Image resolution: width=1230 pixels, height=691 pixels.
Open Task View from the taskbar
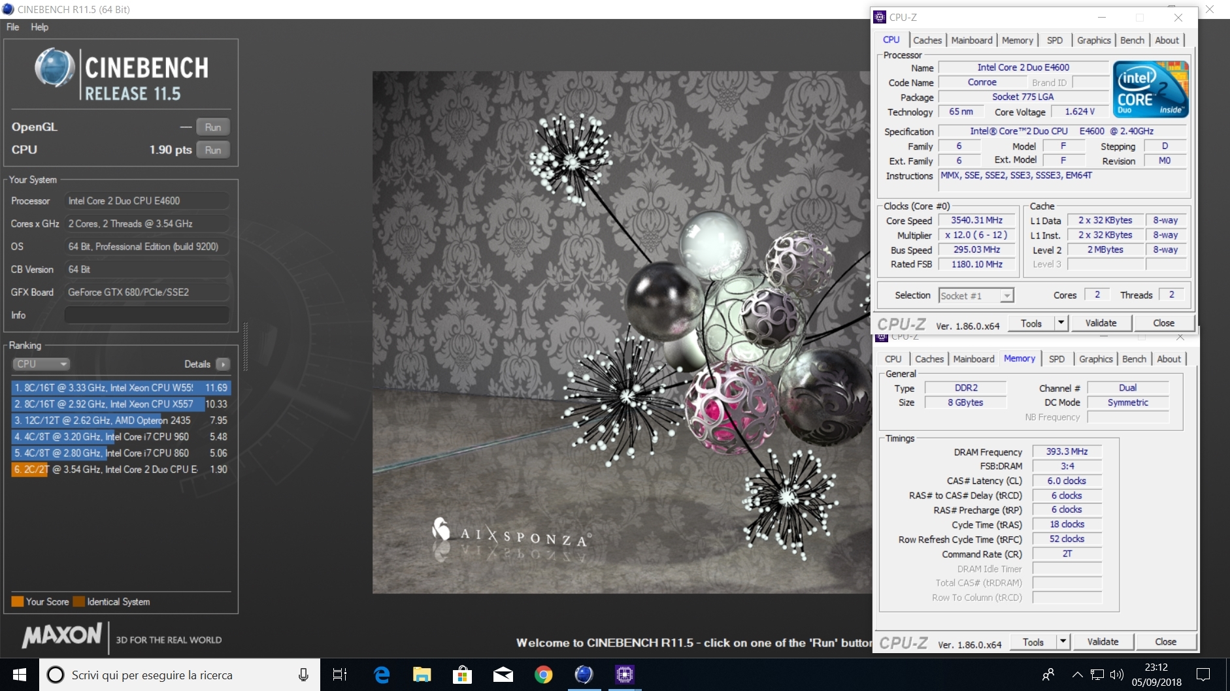[x=340, y=675]
